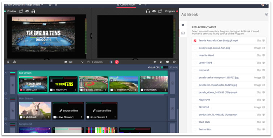273x138 pixels.
Task: Close the Ad Break panel
Action: tap(266, 14)
